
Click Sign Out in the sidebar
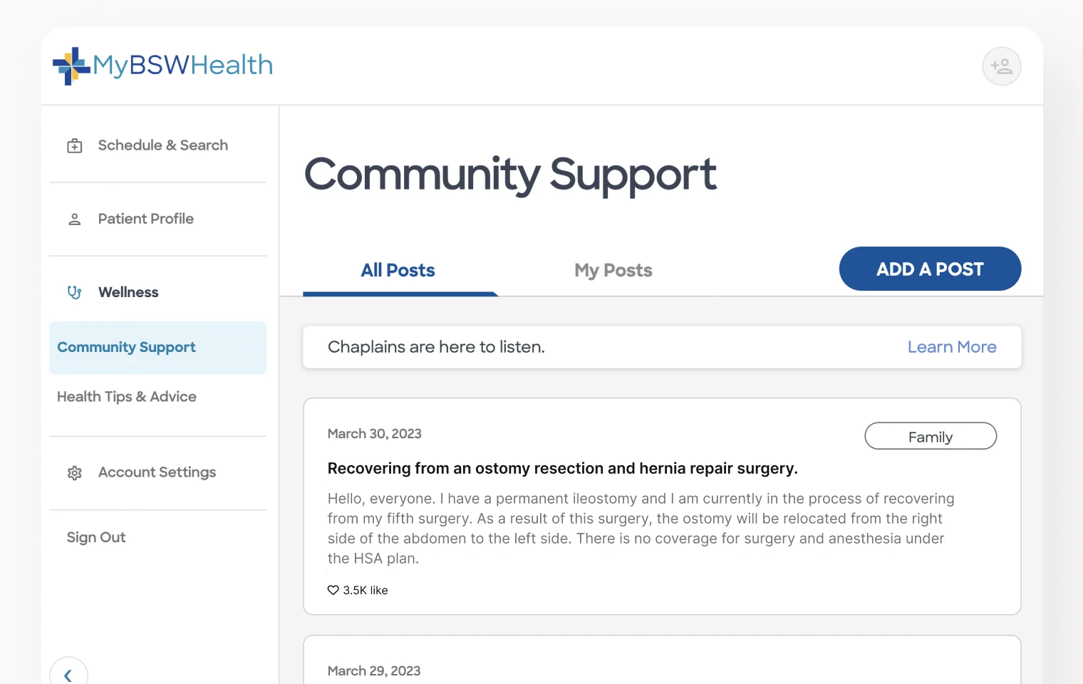pos(96,537)
